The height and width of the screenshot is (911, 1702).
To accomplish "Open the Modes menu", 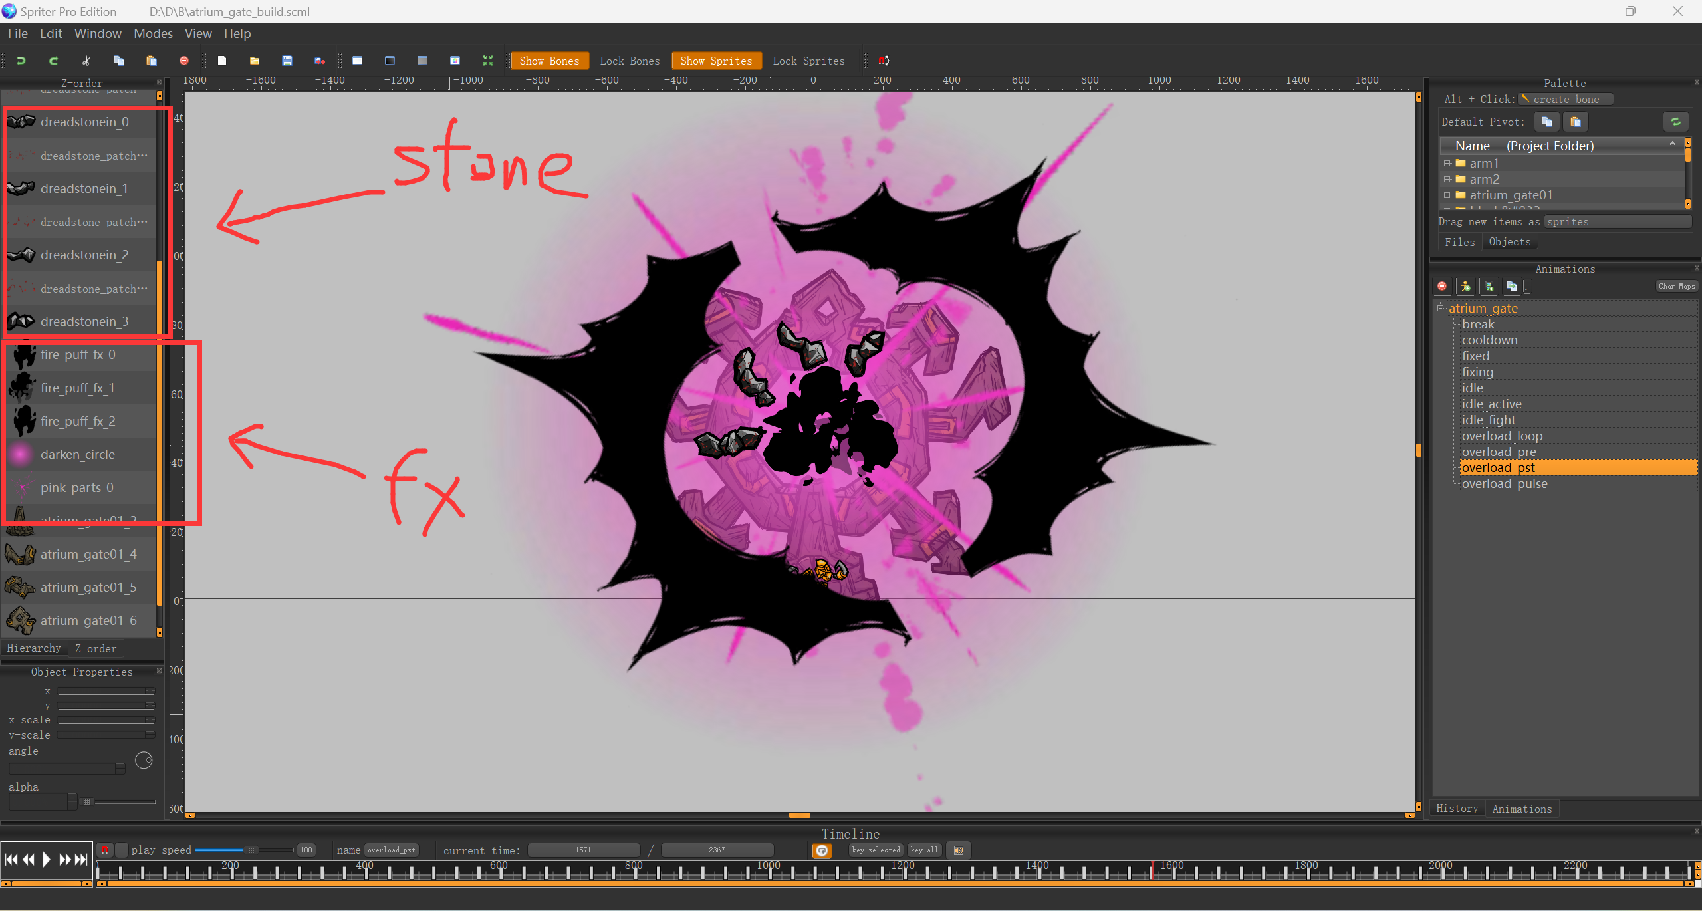I will click(153, 33).
